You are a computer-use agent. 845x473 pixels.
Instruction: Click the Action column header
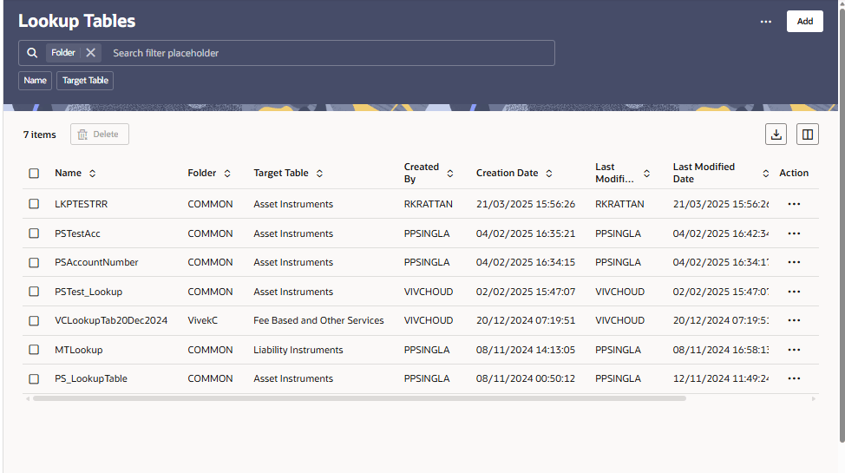point(794,173)
